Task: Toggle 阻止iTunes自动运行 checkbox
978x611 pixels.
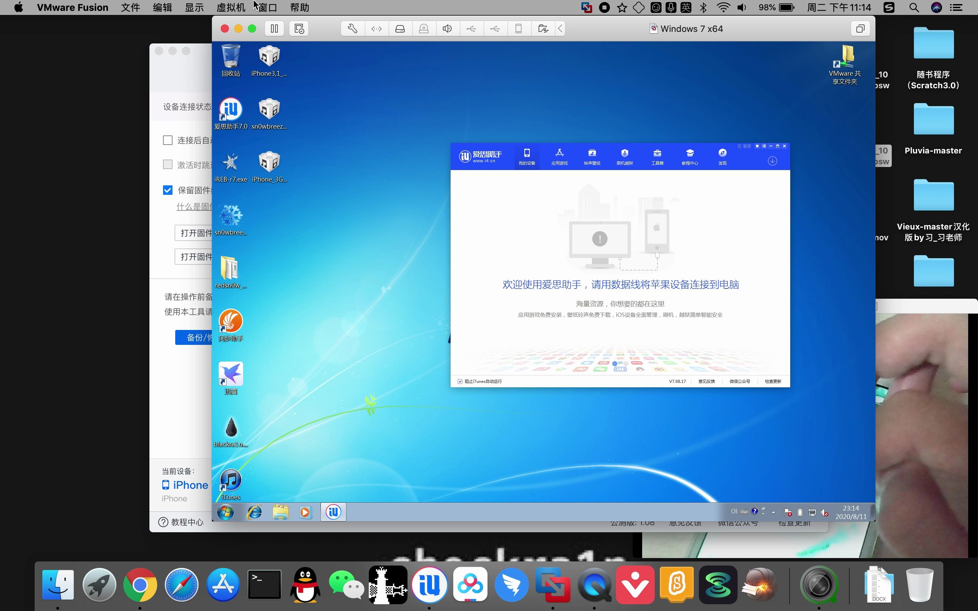Action: coord(460,382)
